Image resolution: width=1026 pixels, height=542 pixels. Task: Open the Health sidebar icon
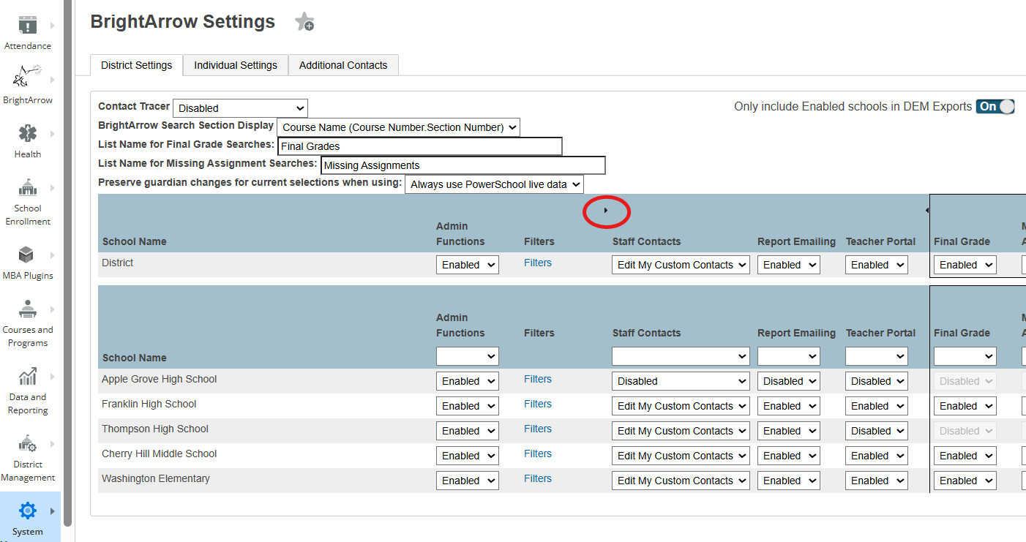[28, 134]
